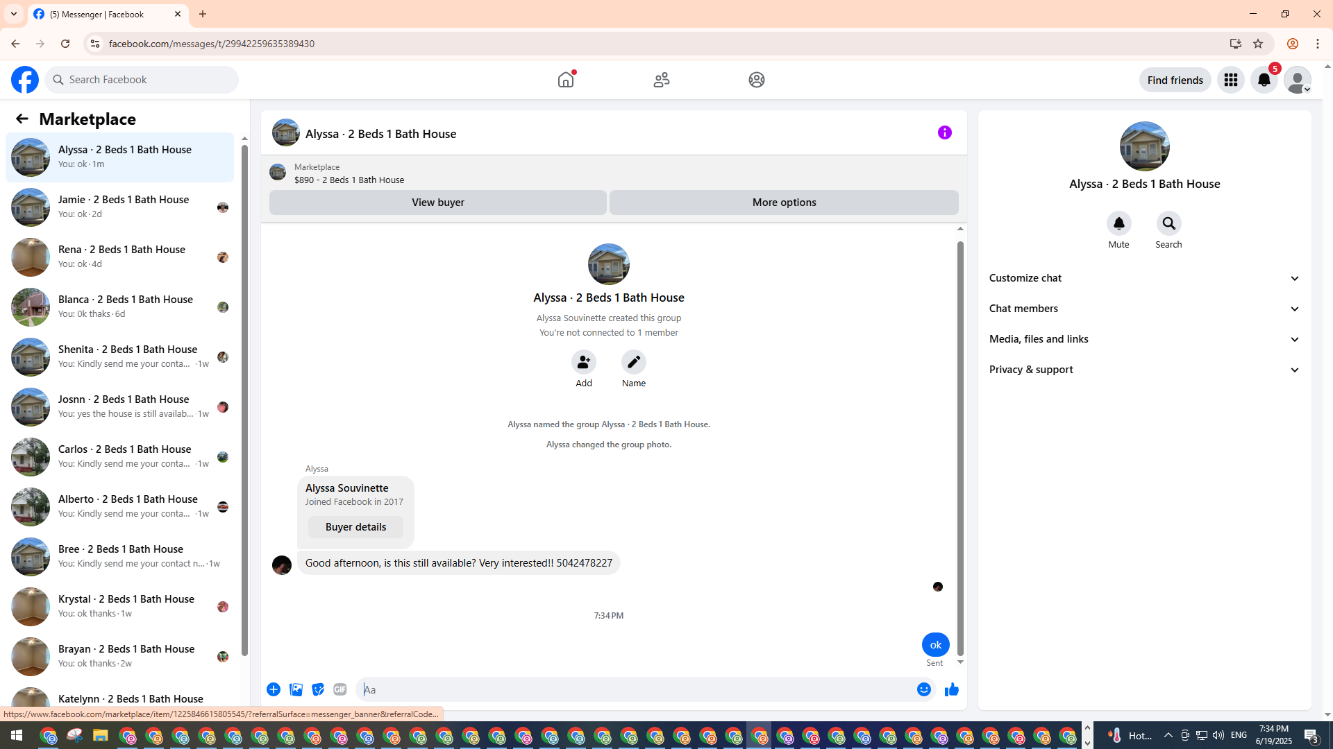
Task: Focus the Search Facebook field
Action: tap(142, 80)
